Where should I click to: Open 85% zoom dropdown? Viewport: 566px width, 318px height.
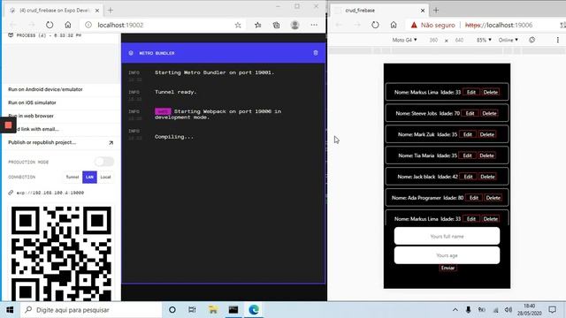(x=484, y=40)
